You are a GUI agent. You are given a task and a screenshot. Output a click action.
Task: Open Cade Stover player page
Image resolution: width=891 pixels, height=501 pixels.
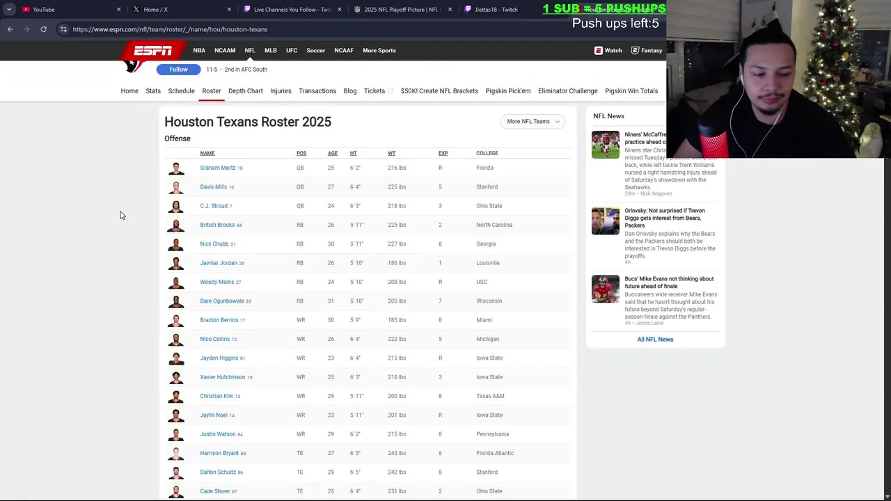[215, 491]
